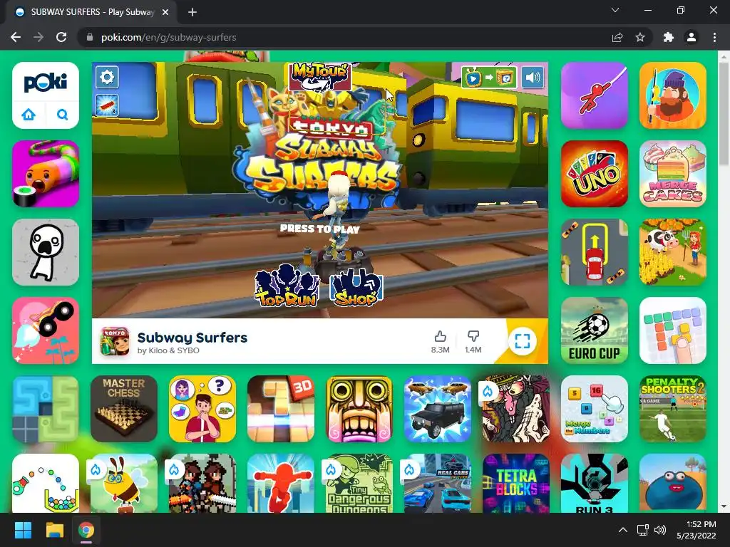Open the Merge Cakes game thumbnail

point(673,174)
